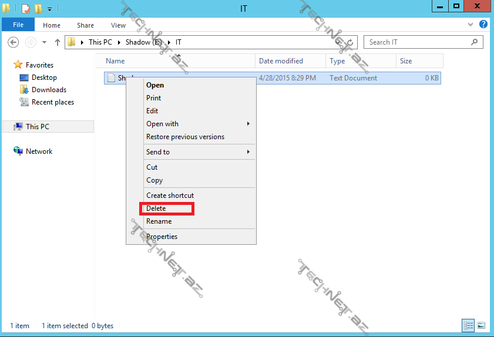Open the address bar history dropdown

pyautogui.click(x=340, y=42)
